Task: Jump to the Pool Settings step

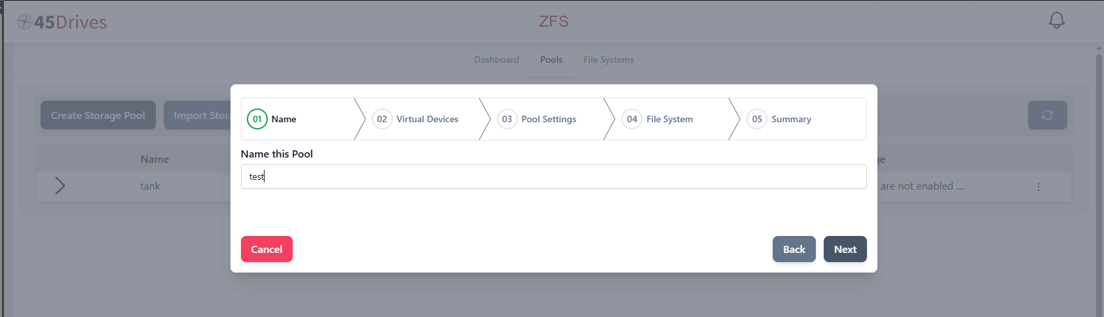Action: [549, 119]
